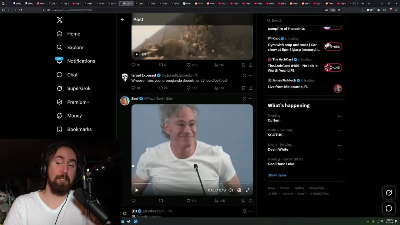400x225 pixels.
Task: Like Serf's post with 60 likes
Action: [x=191, y=201]
